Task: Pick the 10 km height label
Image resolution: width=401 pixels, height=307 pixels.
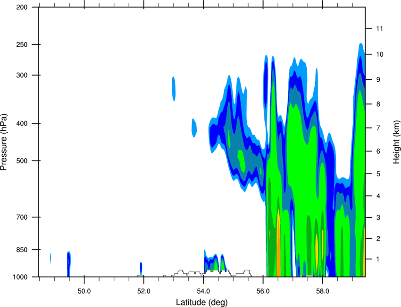Action: coord(380,54)
